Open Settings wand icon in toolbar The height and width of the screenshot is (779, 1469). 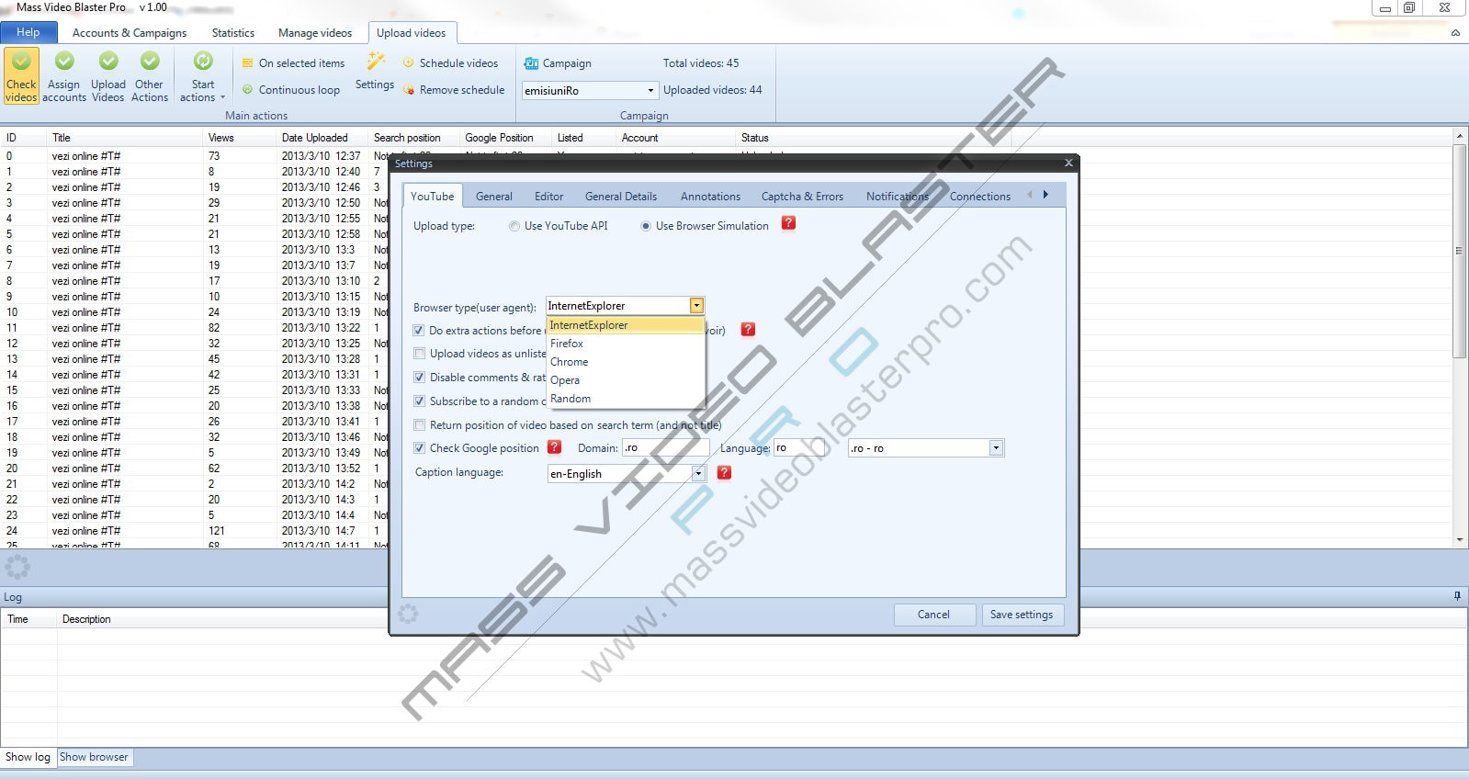point(375,72)
